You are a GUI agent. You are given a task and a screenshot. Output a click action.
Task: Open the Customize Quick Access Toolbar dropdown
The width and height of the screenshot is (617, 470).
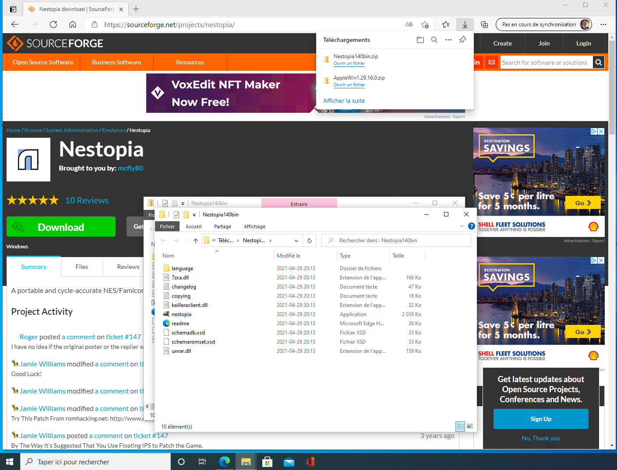(194, 215)
